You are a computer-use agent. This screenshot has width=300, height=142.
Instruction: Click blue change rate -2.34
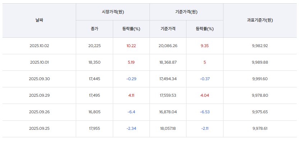(131, 129)
